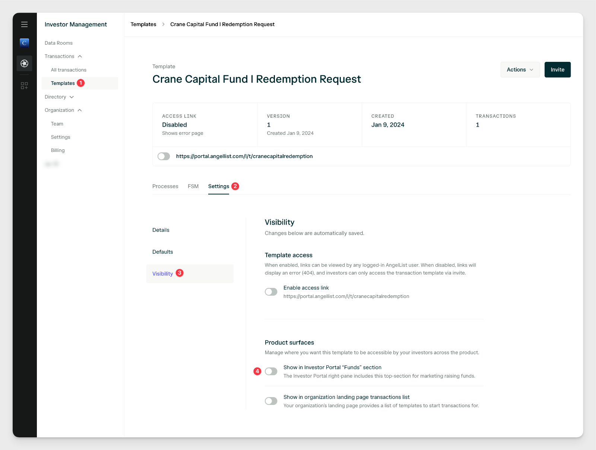
Task: Select Visibility settings section
Action: pyautogui.click(x=190, y=274)
